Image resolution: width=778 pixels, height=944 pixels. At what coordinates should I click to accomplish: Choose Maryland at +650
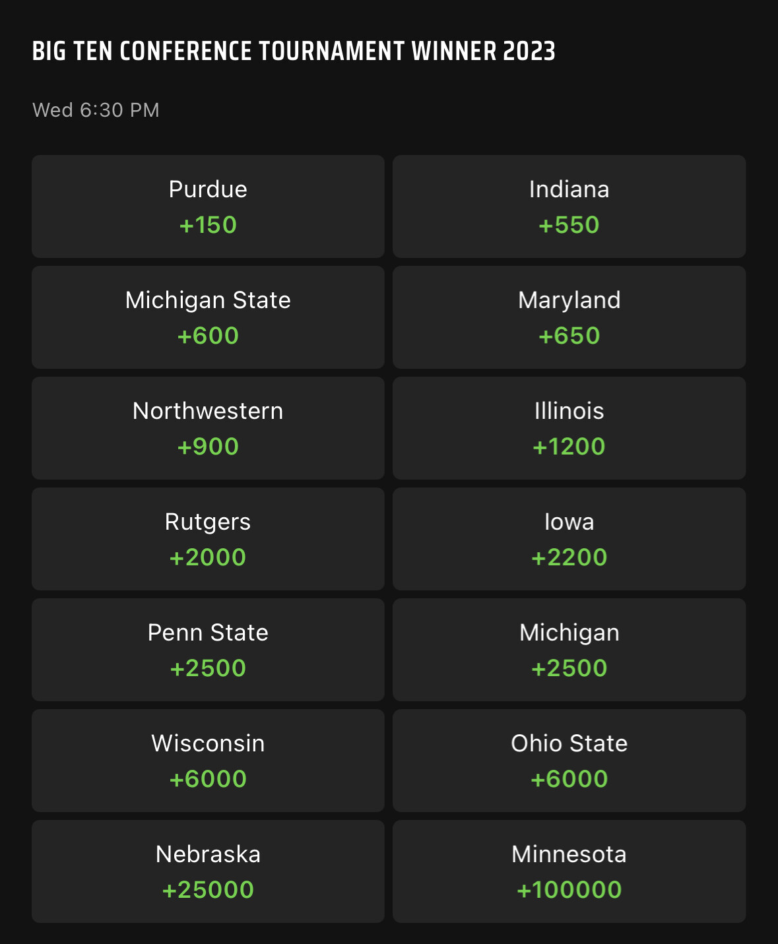coord(569,317)
